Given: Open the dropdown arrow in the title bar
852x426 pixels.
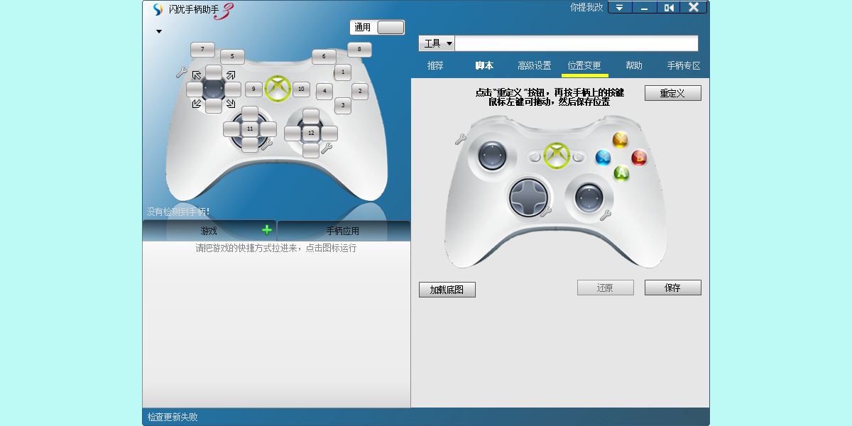Looking at the screenshot, I should click(619, 7).
